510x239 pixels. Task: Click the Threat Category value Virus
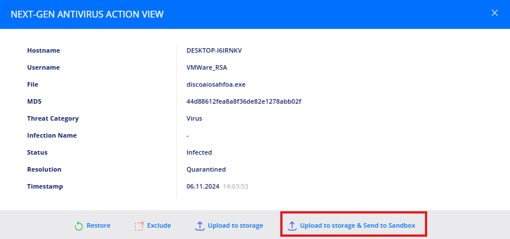coord(195,118)
